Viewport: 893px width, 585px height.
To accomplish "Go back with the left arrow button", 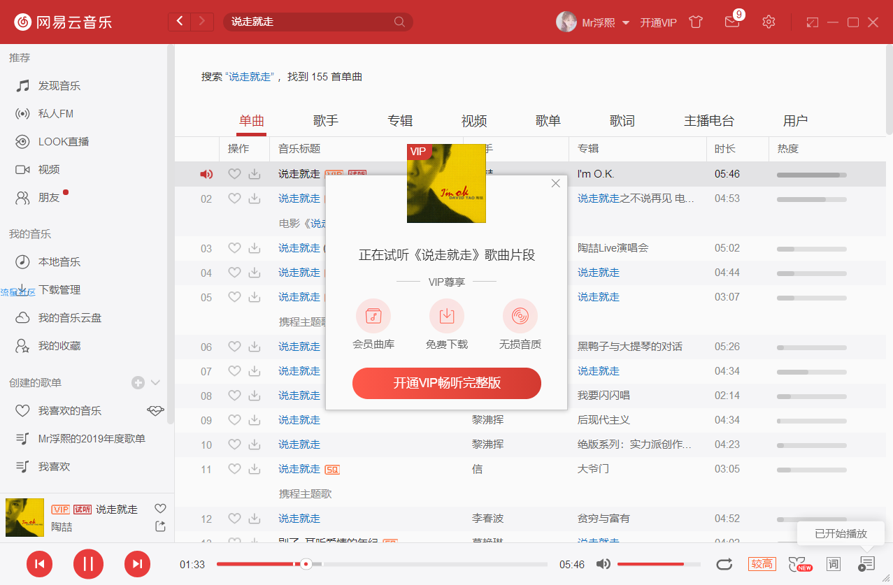I will click(x=180, y=22).
